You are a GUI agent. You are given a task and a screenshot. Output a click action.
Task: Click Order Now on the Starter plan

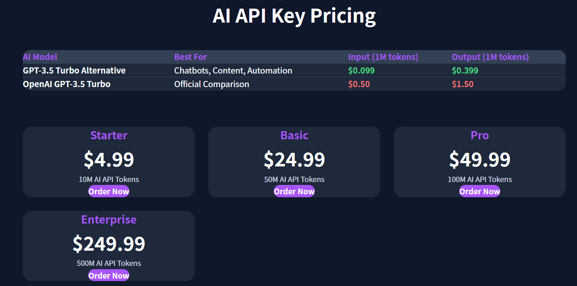pyautogui.click(x=109, y=191)
